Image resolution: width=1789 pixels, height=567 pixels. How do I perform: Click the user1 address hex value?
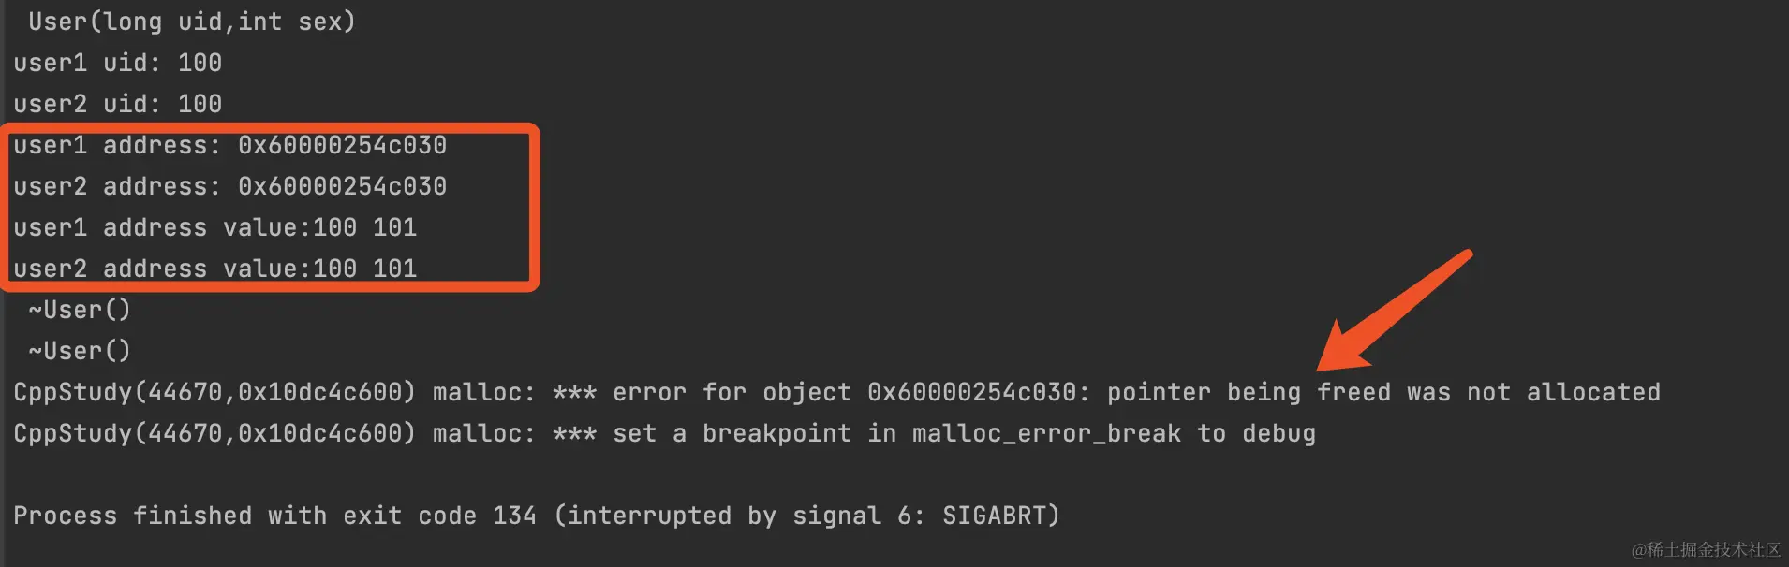coord(342,145)
